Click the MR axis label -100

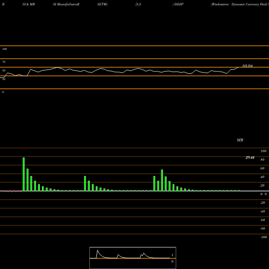(264, 237)
